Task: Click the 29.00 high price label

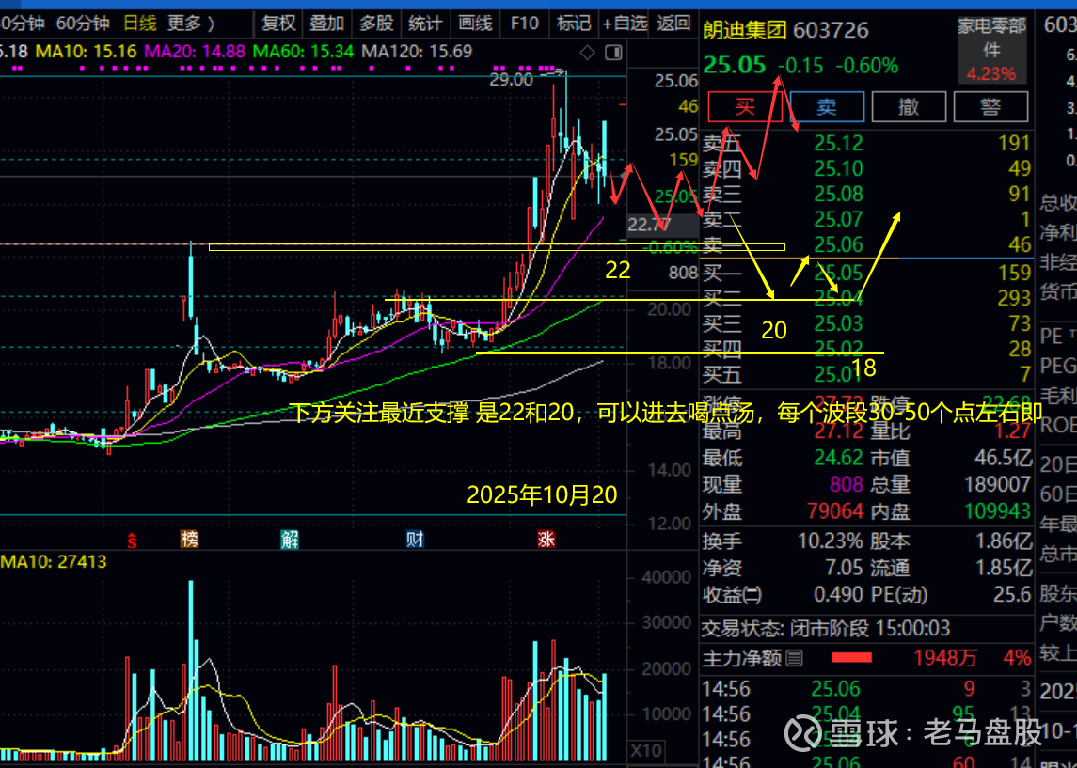Action: [511, 80]
